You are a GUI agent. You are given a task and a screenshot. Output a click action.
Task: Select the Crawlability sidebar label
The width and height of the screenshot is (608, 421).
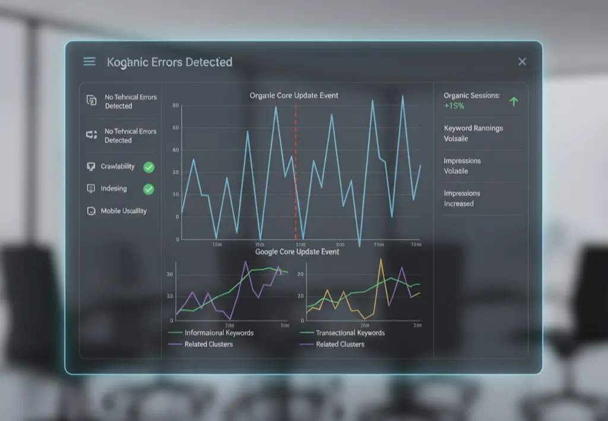[118, 167]
